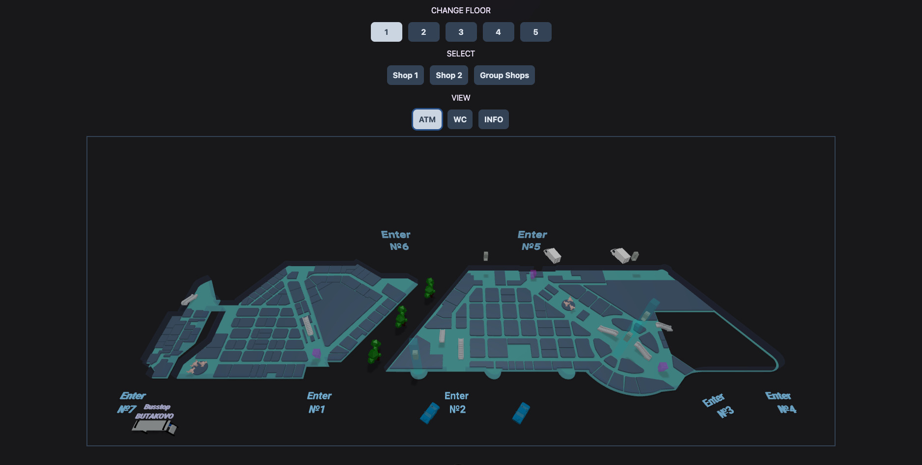The height and width of the screenshot is (465, 922).
Task: Click the green tree nearest Enter №6
Action: [x=430, y=288]
